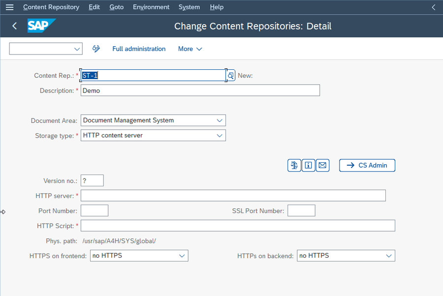Screen dimensions: 443x296
Task: Click the send mail envelope icon
Action: coord(322,165)
